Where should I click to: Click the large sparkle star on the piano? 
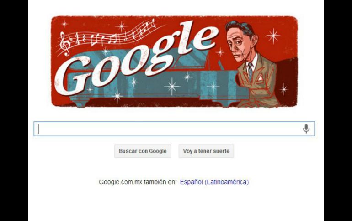coord(172,86)
